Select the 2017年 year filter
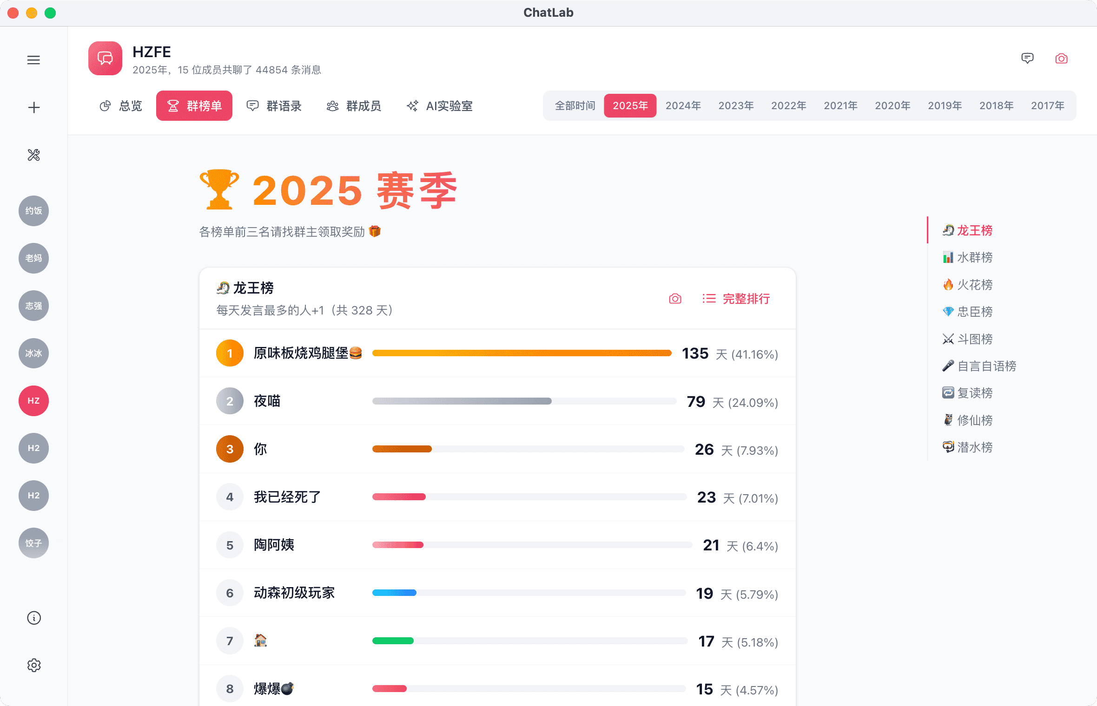This screenshot has height=706, width=1097. [x=1047, y=105]
